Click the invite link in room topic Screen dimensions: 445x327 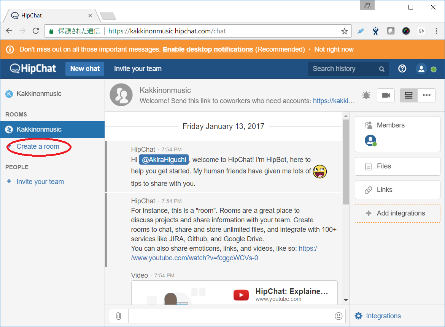(x=334, y=101)
